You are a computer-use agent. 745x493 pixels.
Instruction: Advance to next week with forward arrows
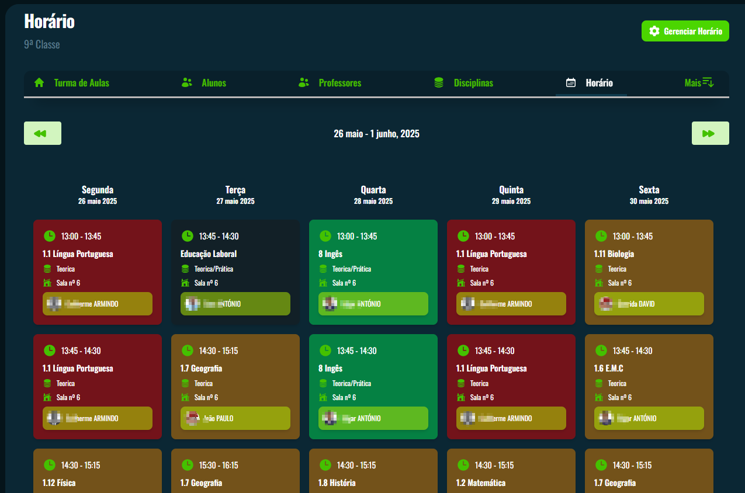(x=710, y=133)
